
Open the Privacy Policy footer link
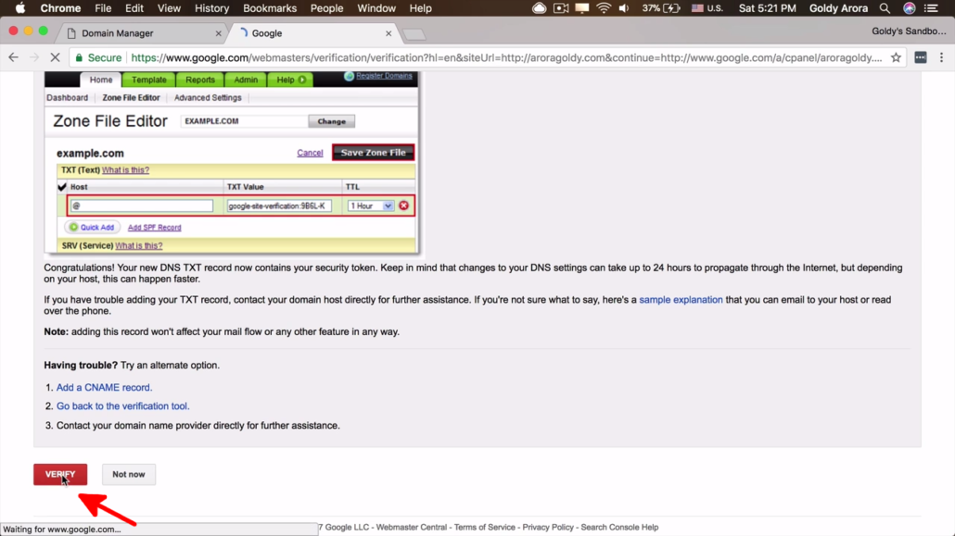coord(548,528)
